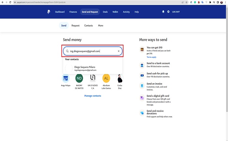The width and height of the screenshot is (228, 141).
Task: Click Send cash for pick up
Action: click(157, 73)
